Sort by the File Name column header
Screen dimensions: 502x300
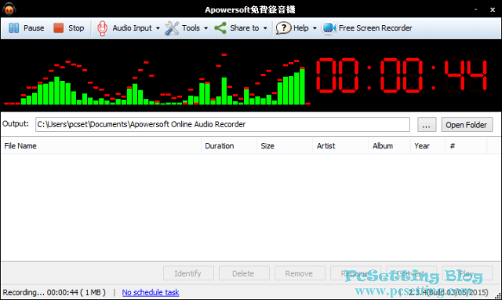tap(101, 146)
